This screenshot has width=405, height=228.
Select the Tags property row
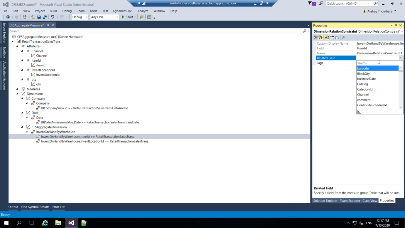[336, 63]
